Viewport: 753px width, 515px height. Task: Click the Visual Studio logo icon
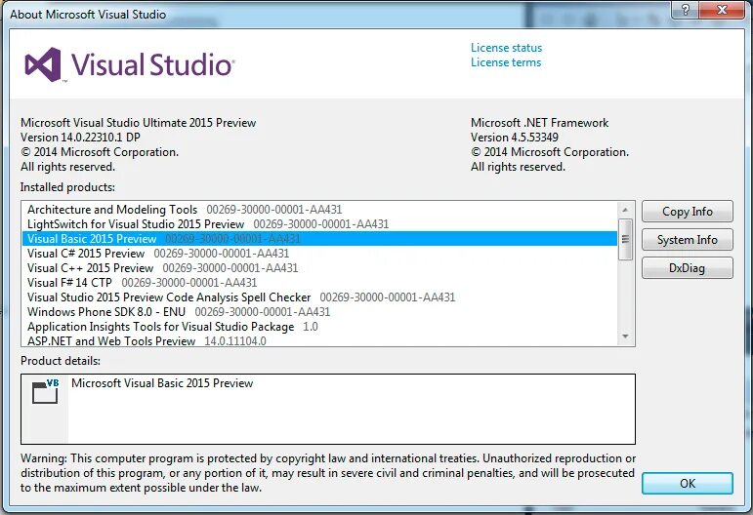43,64
